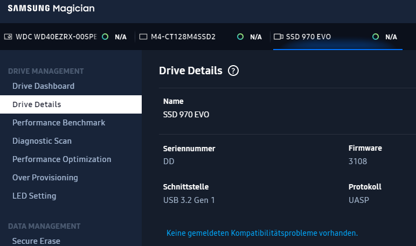Image resolution: width=416 pixels, height=246 pixels.
Task: Click the Samsung Magician logo
Action: (51, 9)
